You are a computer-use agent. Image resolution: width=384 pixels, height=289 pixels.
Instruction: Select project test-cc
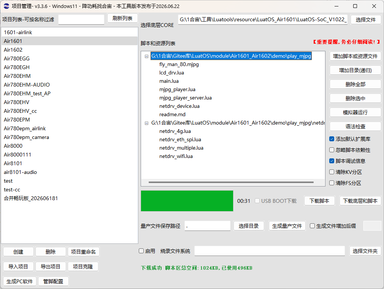coord(70,190)
